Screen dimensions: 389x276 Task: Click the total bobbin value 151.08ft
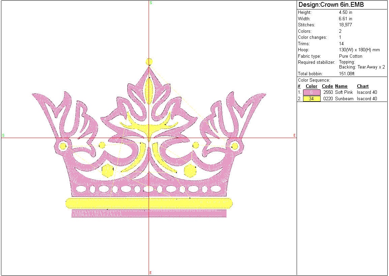[x=347, y=74]
